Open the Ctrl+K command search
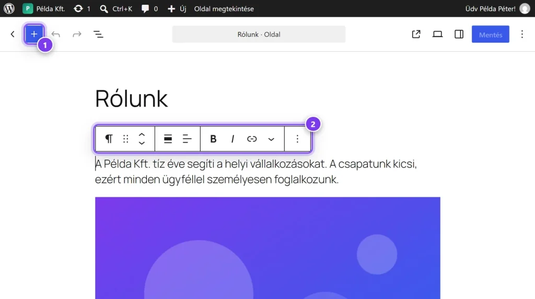The width and height of the screenshot is (535, 299). point(116,8)
